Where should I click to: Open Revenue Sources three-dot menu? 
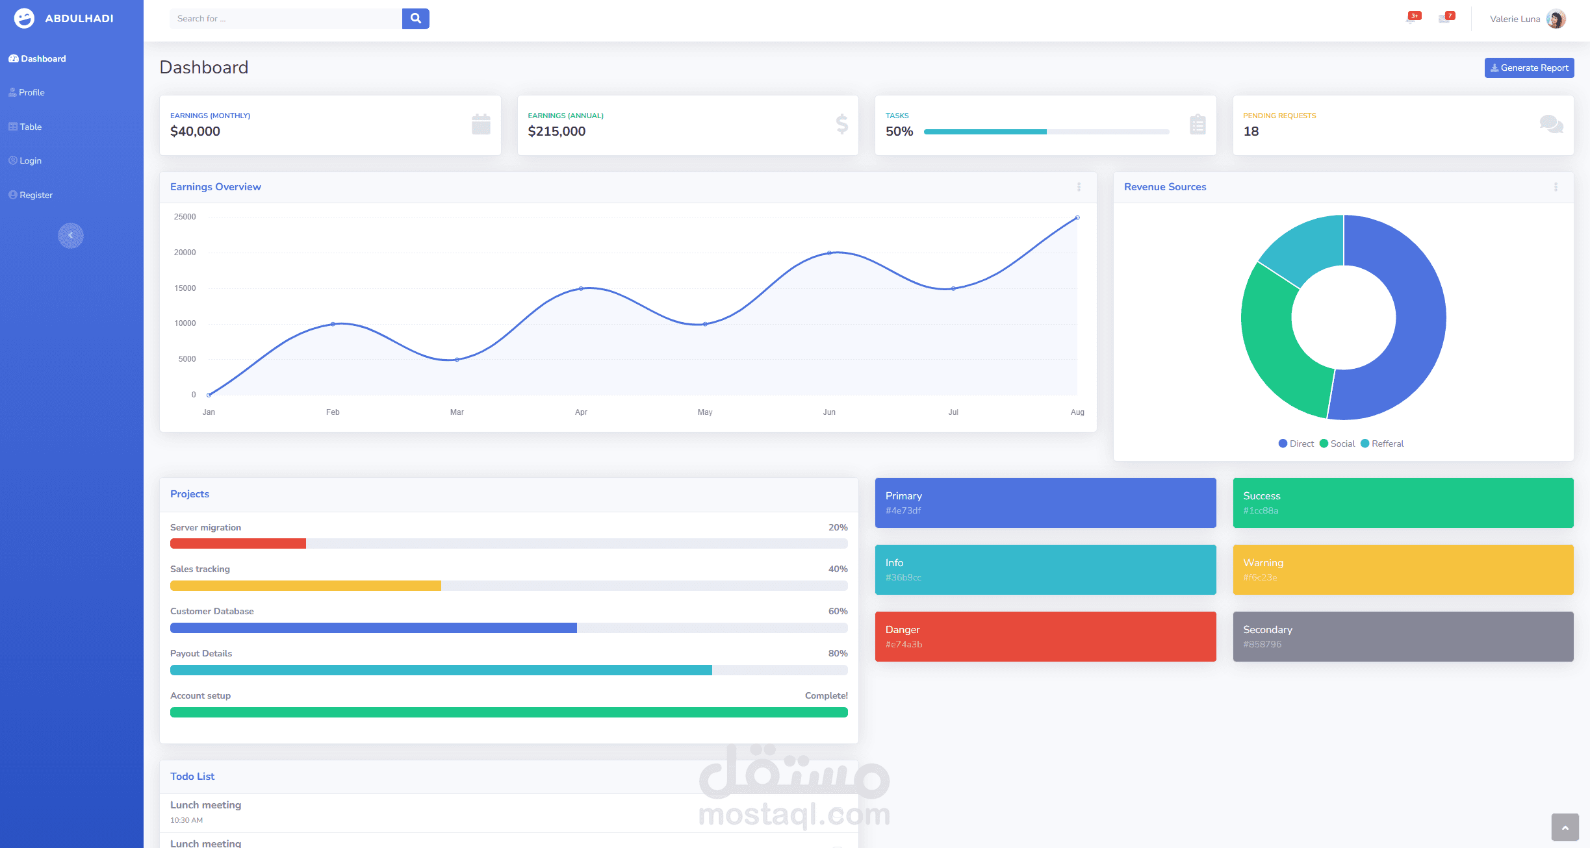[1556, 187]
